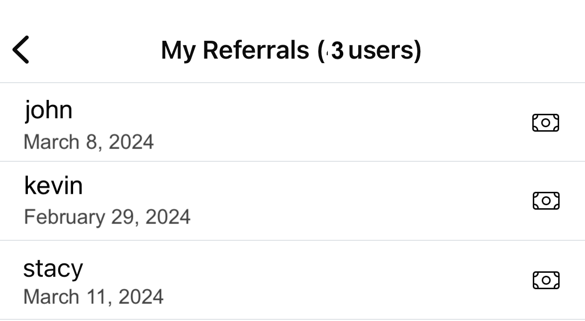Go back using the back arrow
Viewport: 585px width, 321px height.
point(21,50)
